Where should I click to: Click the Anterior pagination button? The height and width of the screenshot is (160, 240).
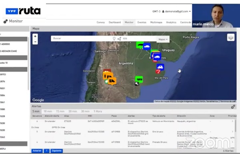point(37,151)
